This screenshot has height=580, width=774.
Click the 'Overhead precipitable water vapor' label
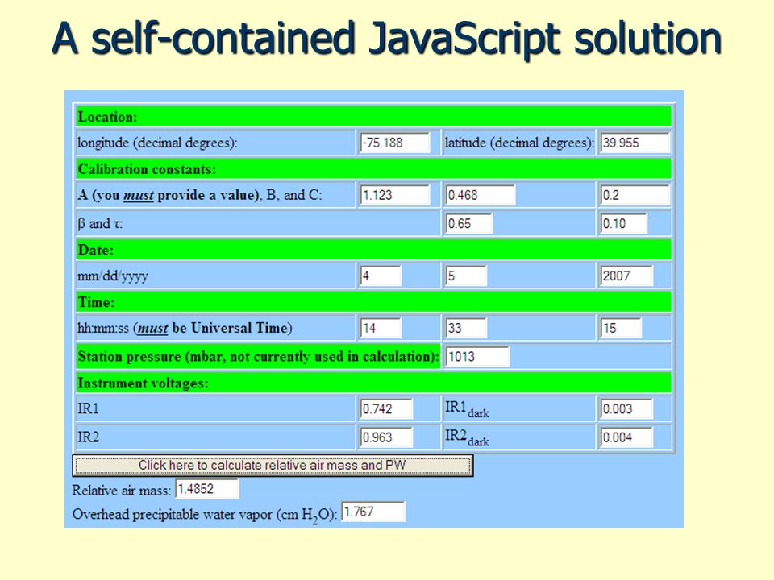[204, 515]
